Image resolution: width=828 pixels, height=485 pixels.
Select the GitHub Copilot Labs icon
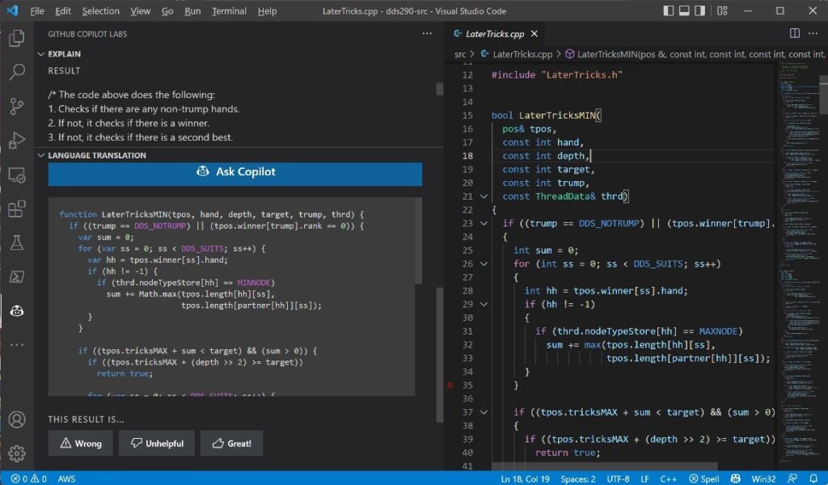(16, 310)
